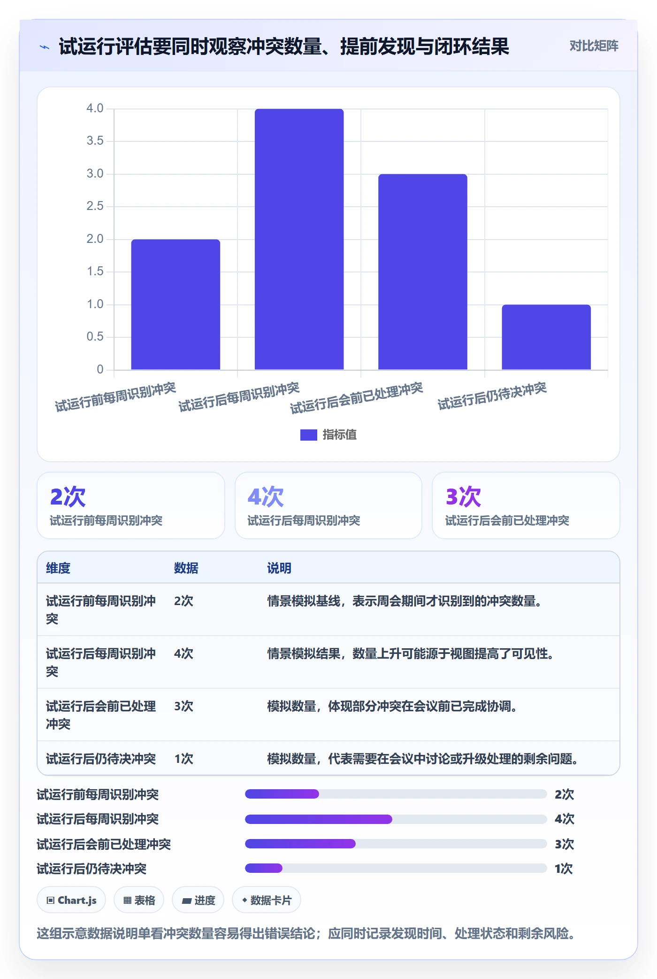
Task: Click progress bar for 试运行后每周识别冲突
Action: [x=396, y=819]
